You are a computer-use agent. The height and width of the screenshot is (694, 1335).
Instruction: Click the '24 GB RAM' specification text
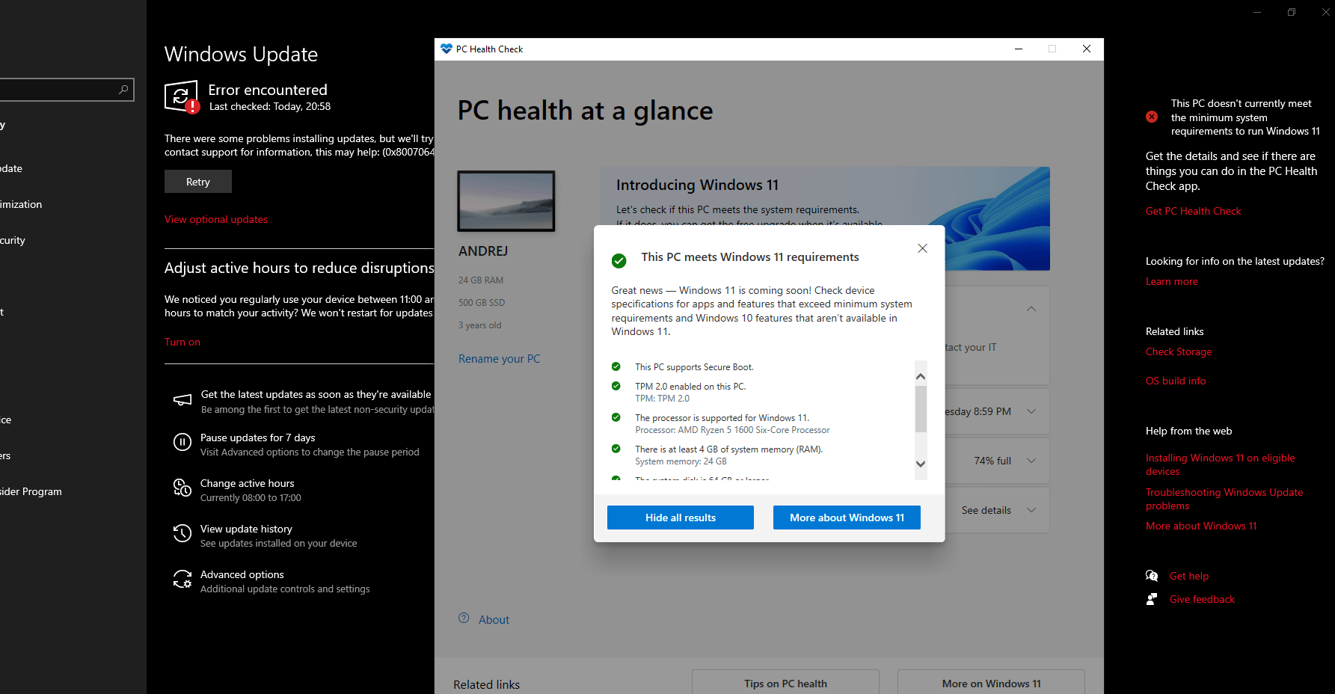click(481, 280)
